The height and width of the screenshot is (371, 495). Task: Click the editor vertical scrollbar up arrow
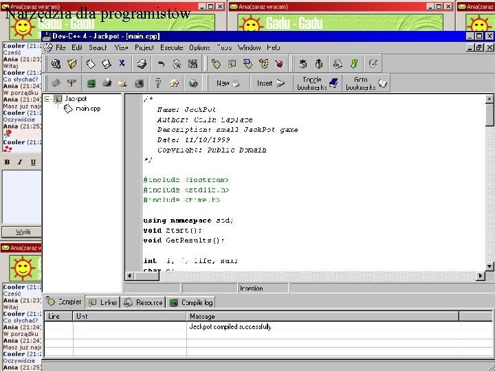point(489,99)
